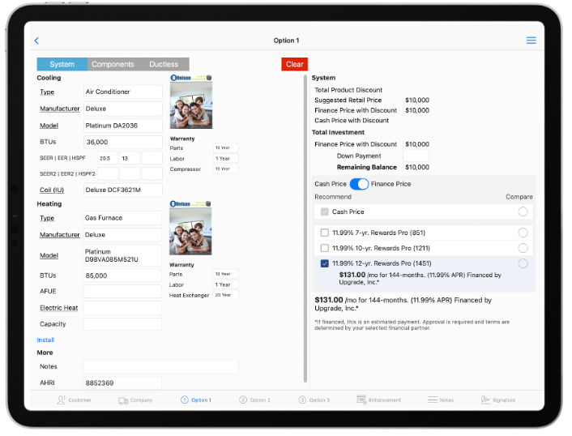Click the empty Capacity field
The width and height of the screenshot is (572, 436).
[x=122, y=324]
